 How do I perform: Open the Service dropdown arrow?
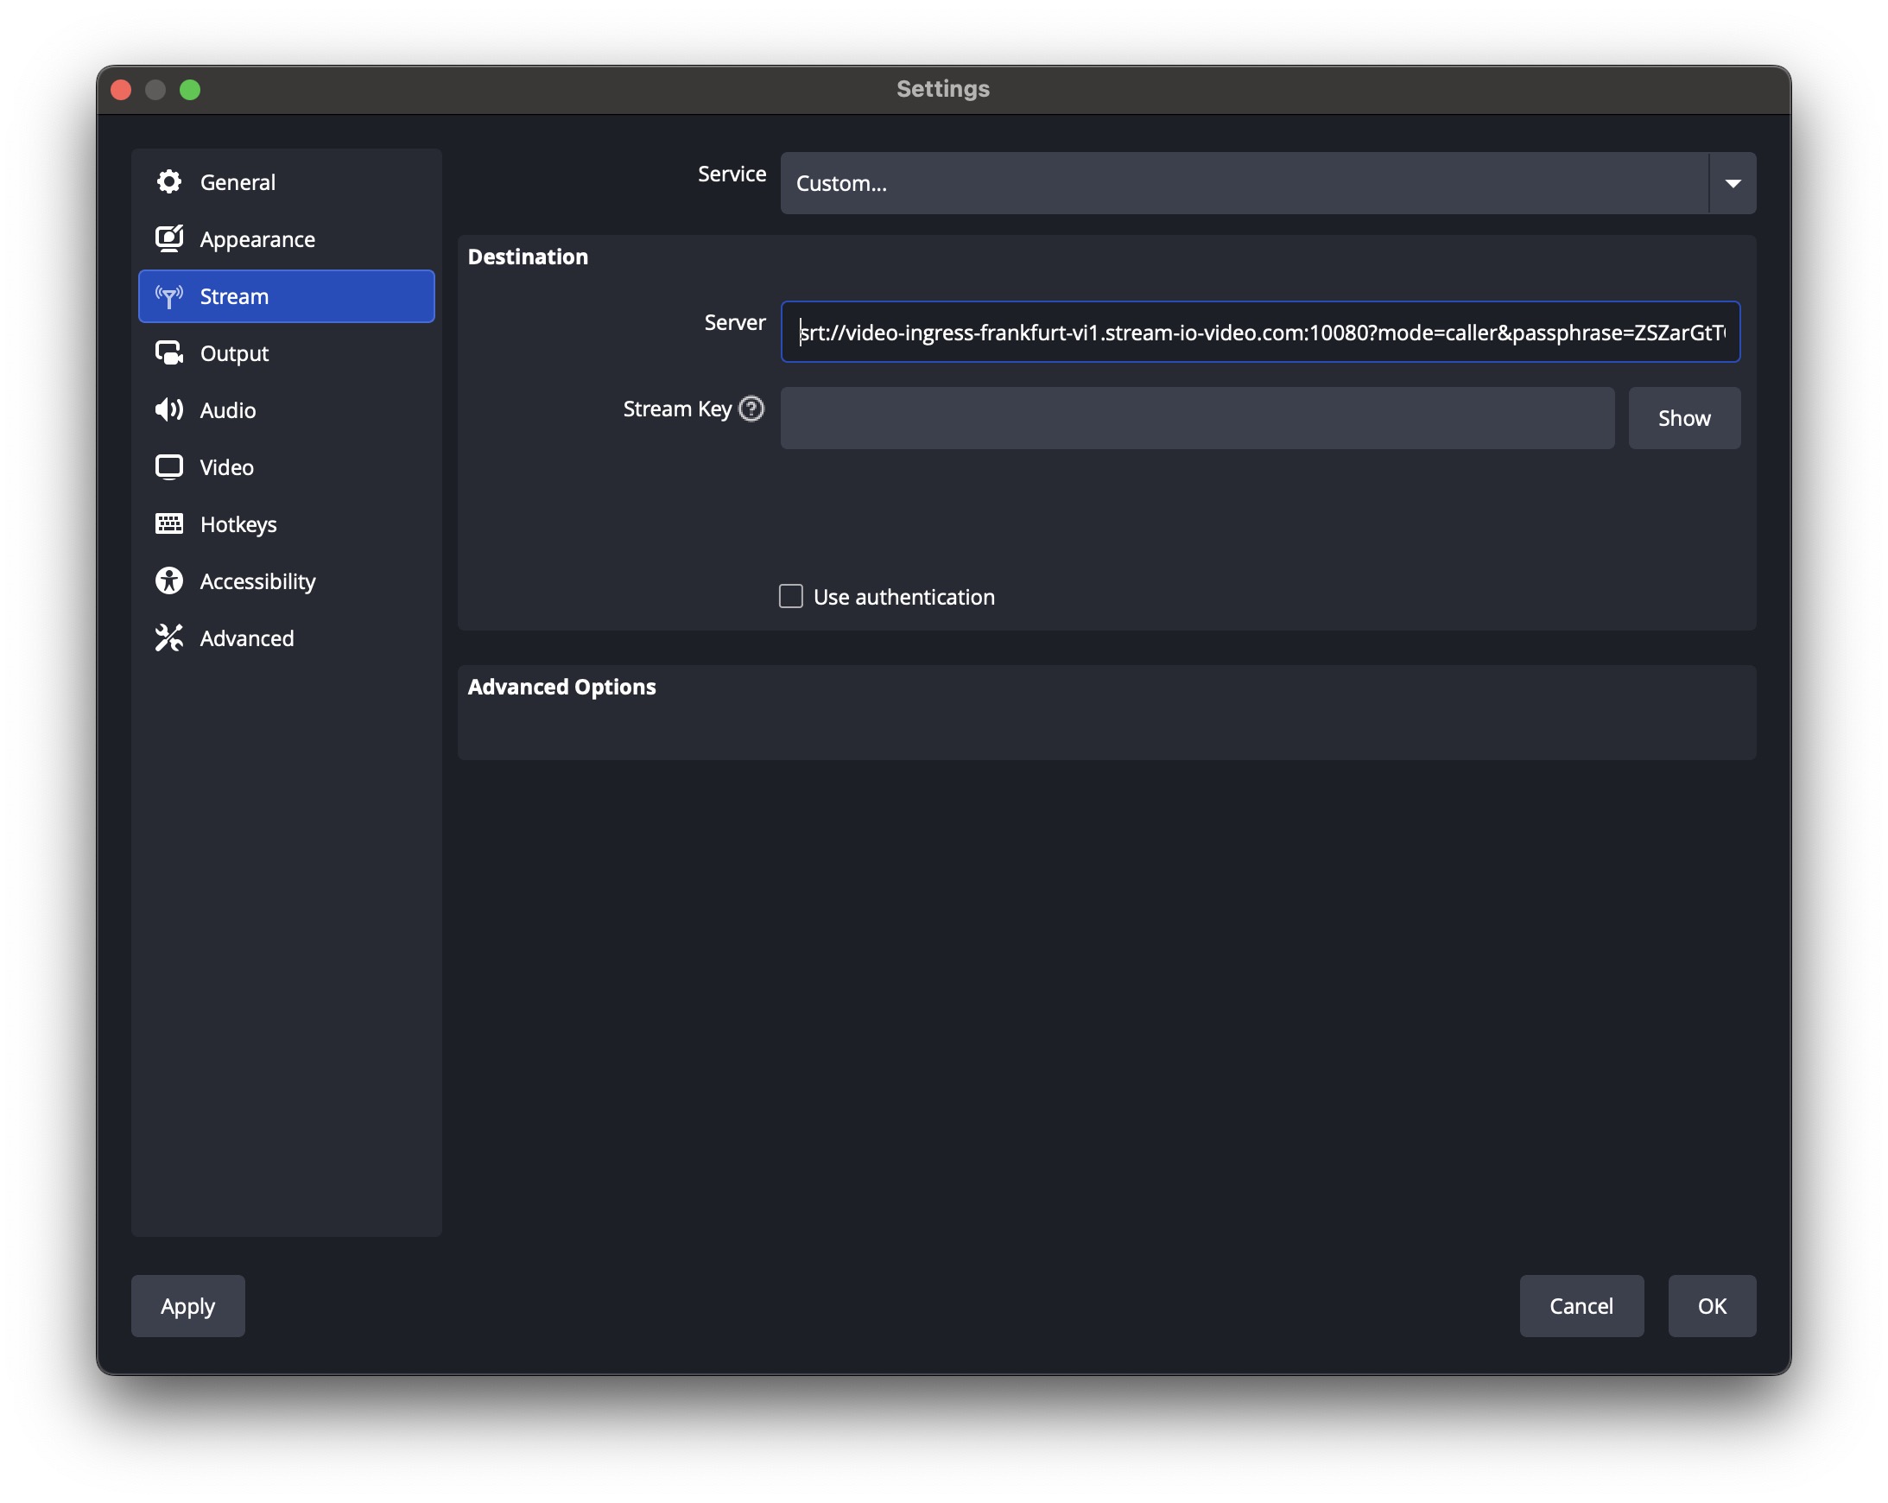(x=1733, y=183)
